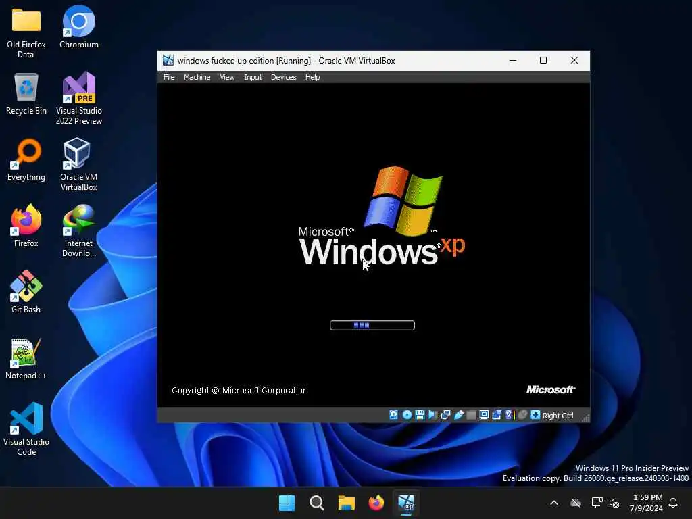Open Firefox from the taskbar
This screenshot has height=519, width=692.
(x=376, y=503)
